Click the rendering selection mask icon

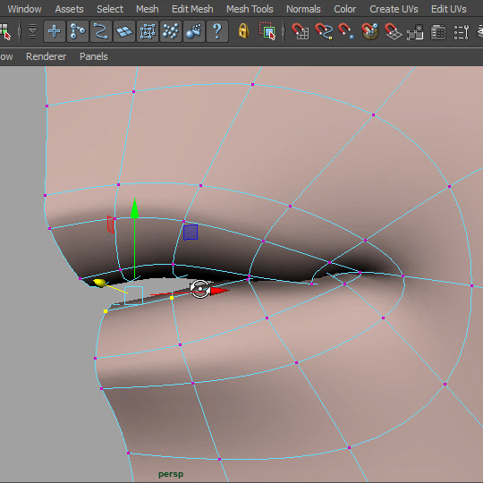coord(194,31)
